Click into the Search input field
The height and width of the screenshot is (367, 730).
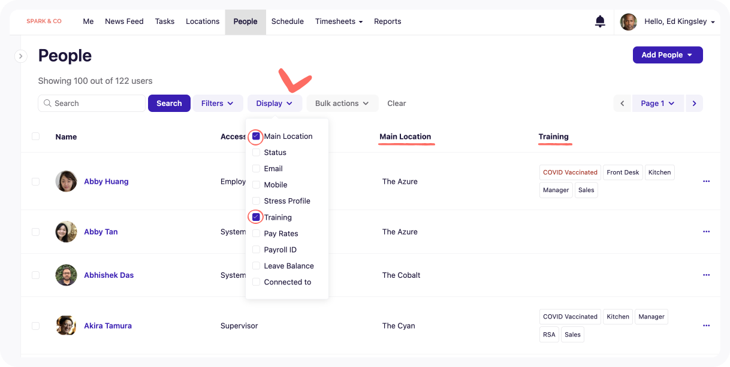point(97,104)
